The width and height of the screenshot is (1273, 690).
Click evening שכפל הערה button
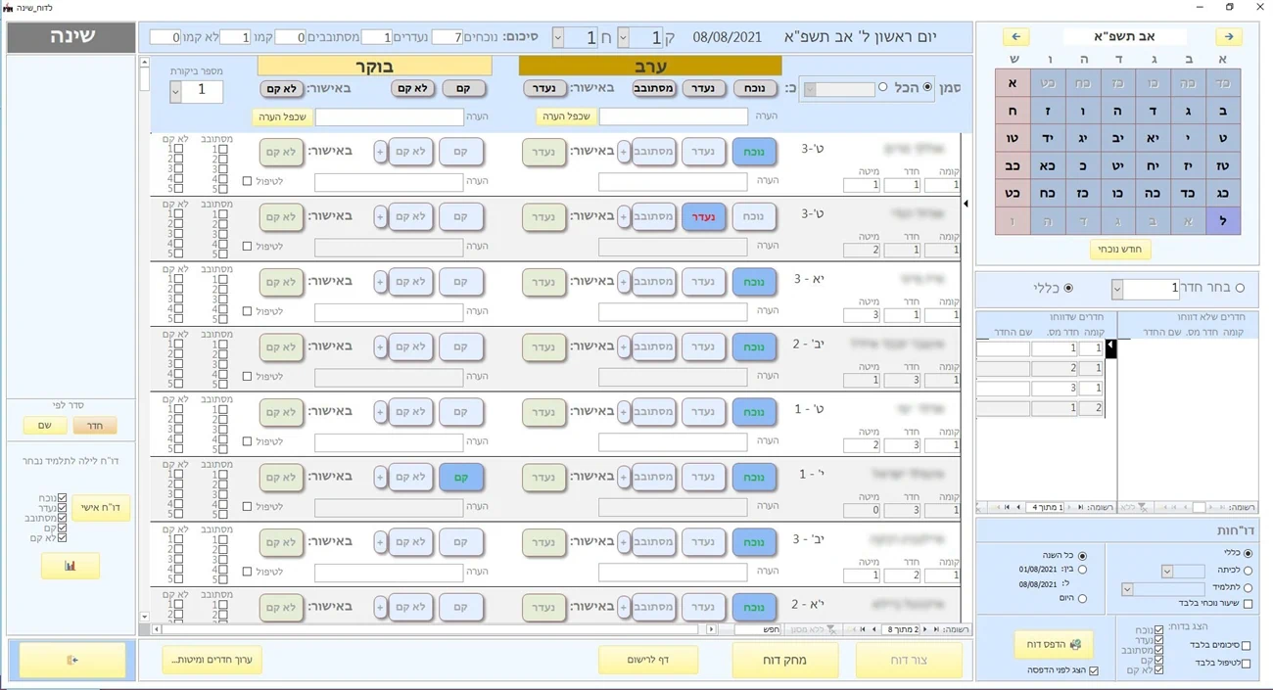click(566, 116)
